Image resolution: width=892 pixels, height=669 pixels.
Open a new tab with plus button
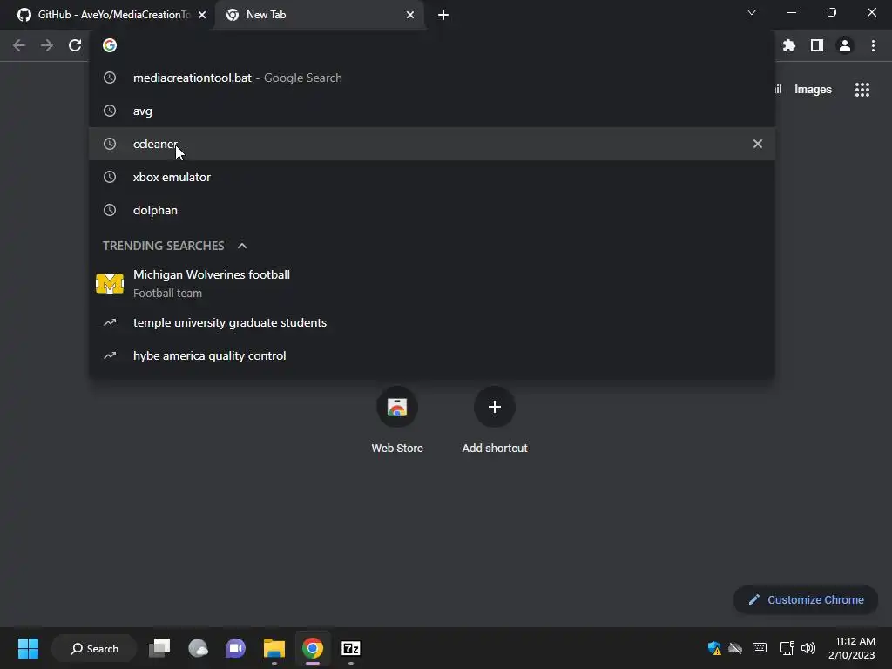click(x=443, y=15)
